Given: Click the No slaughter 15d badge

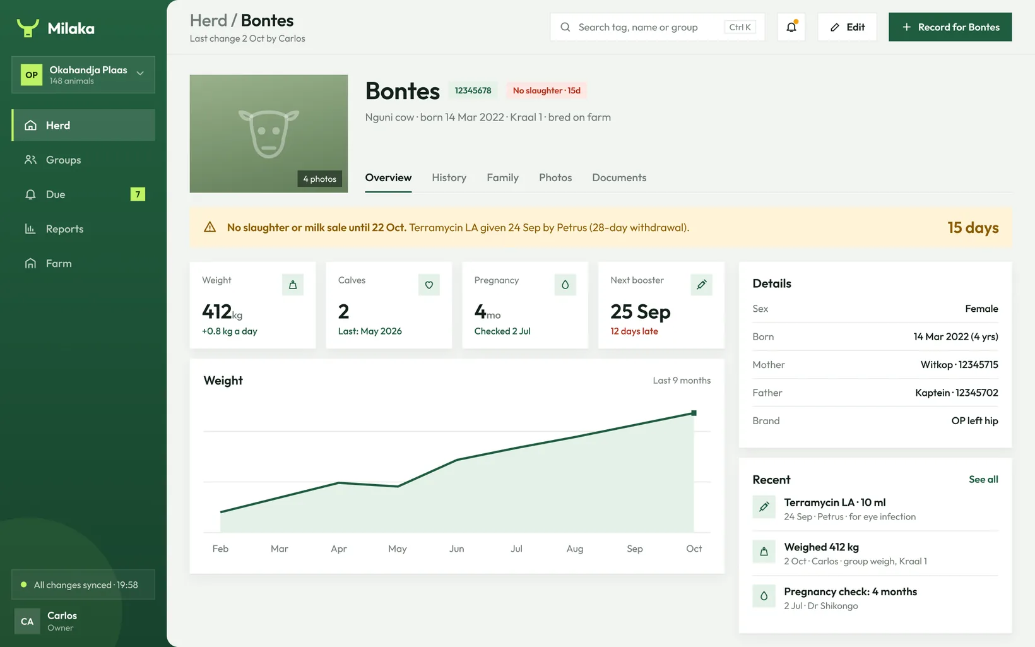Looking at the screenshot, I should (547, 90).
